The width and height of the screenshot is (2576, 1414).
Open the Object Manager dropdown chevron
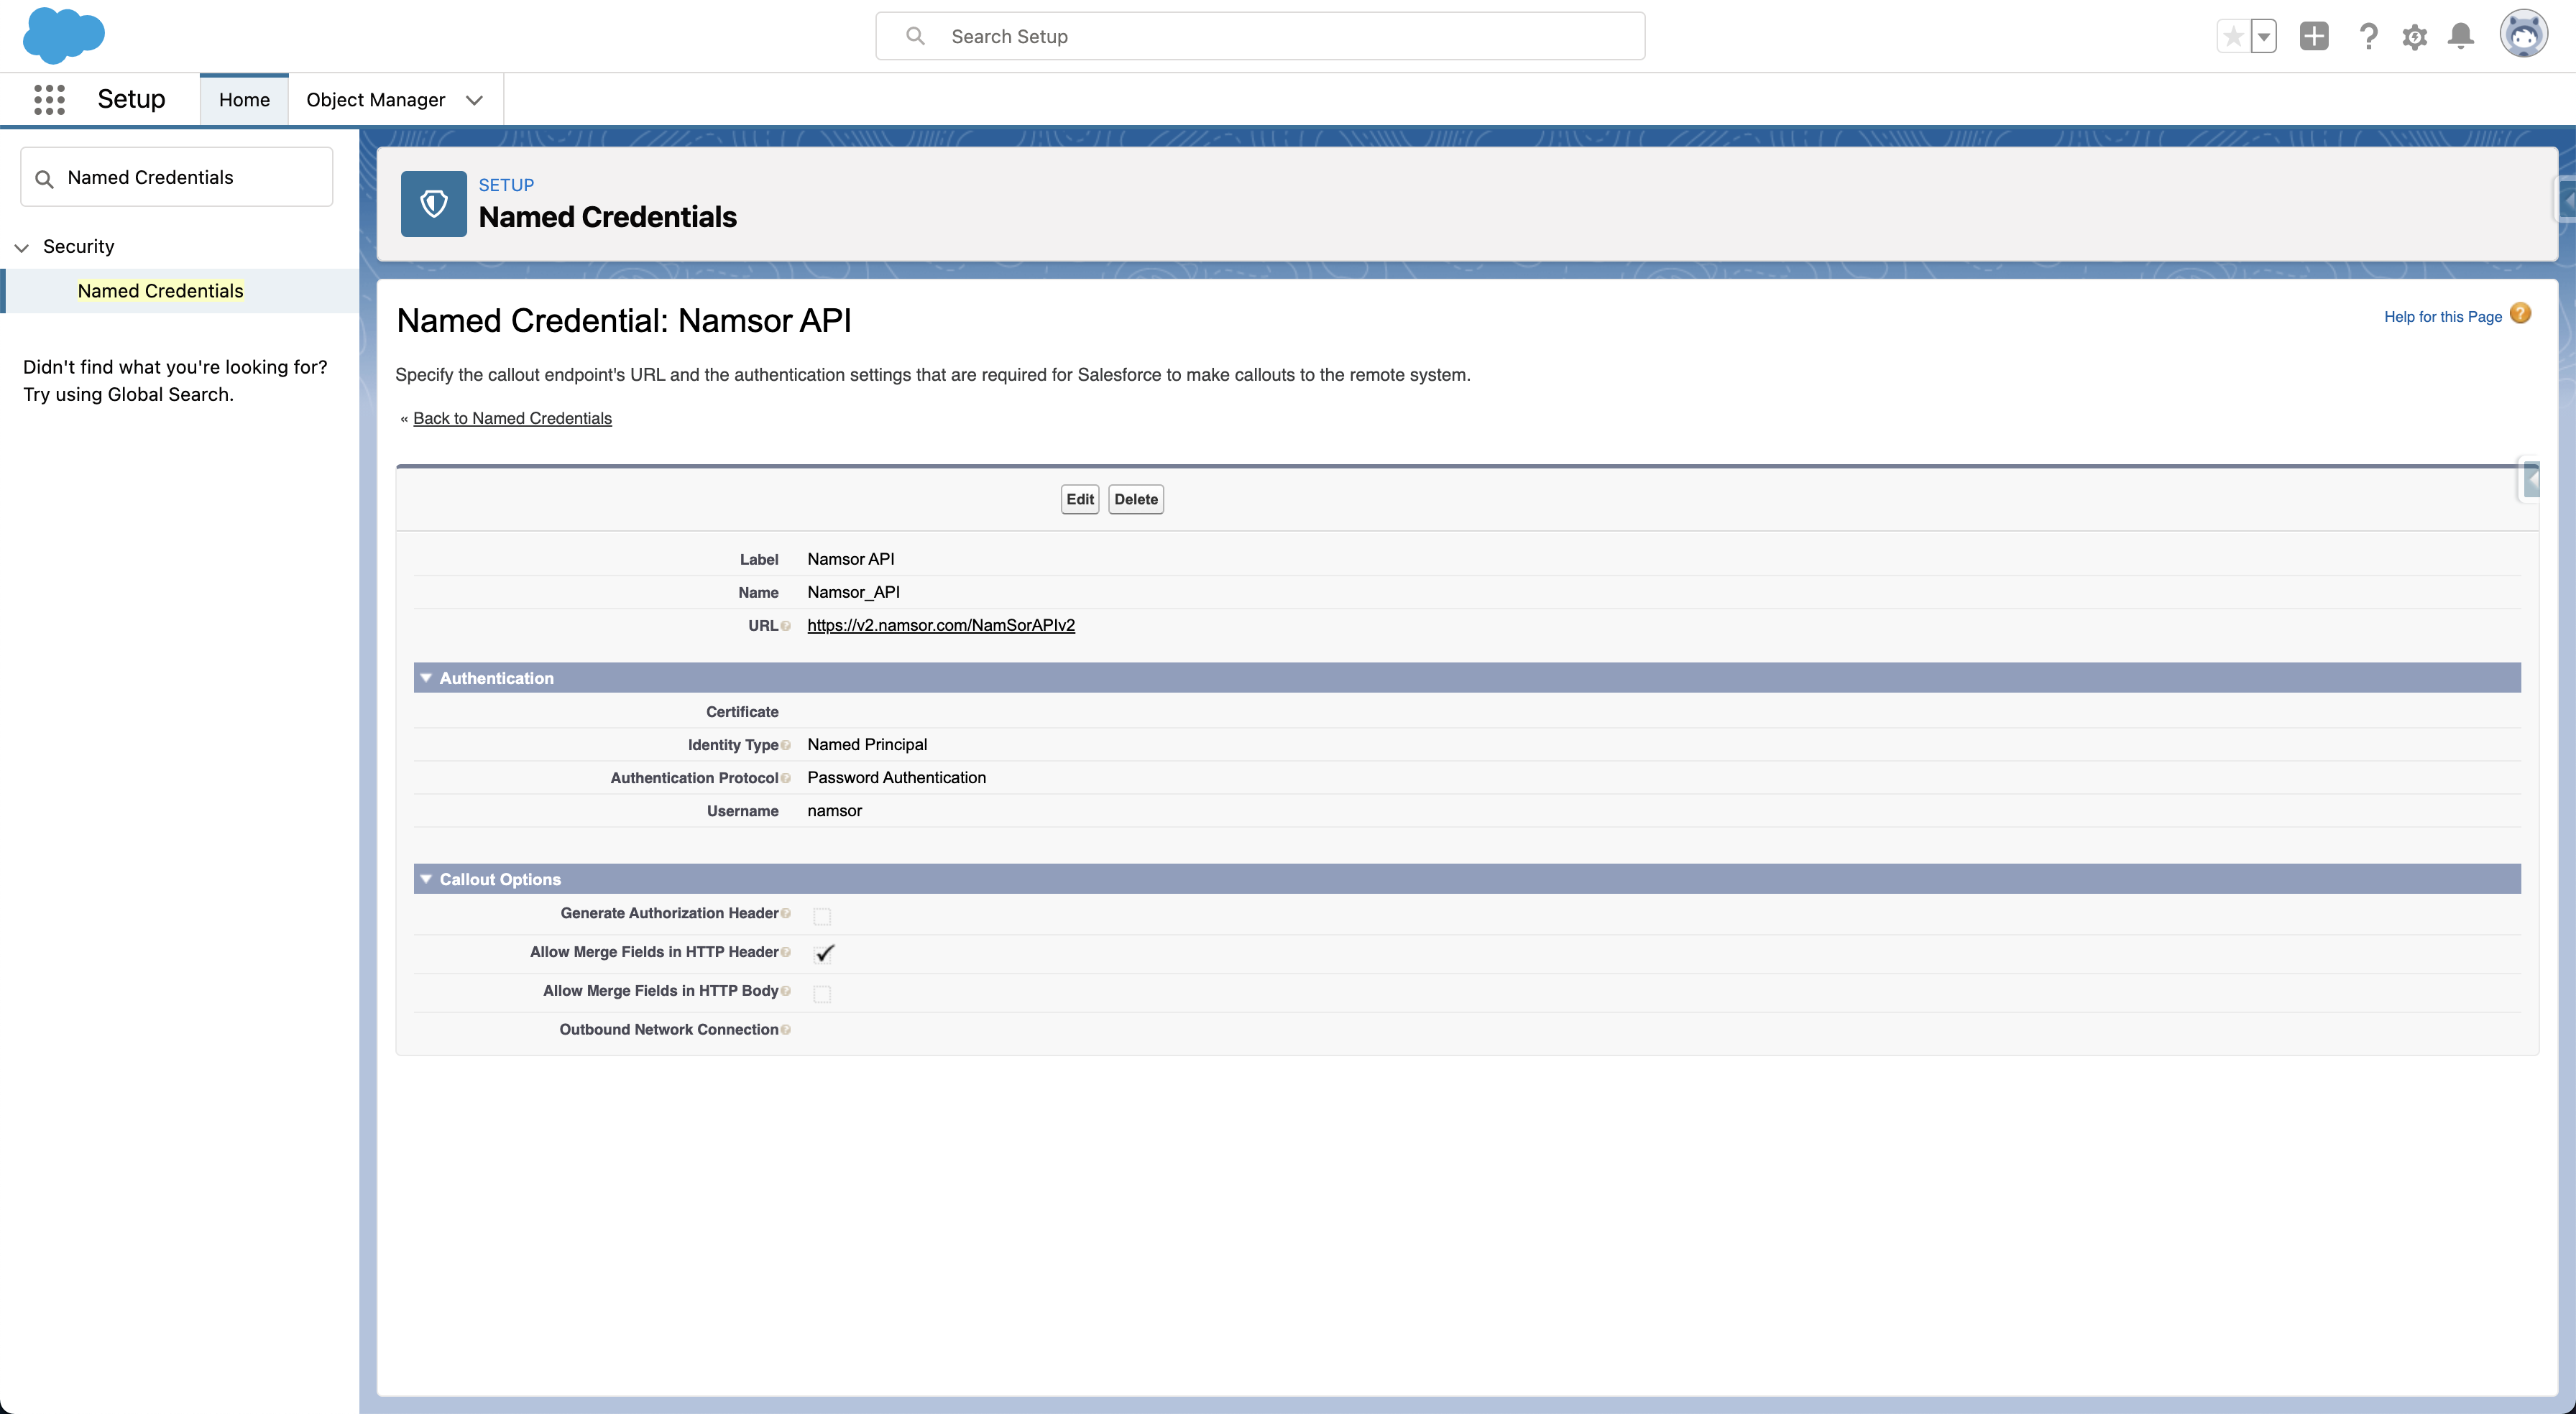(474, 100)
